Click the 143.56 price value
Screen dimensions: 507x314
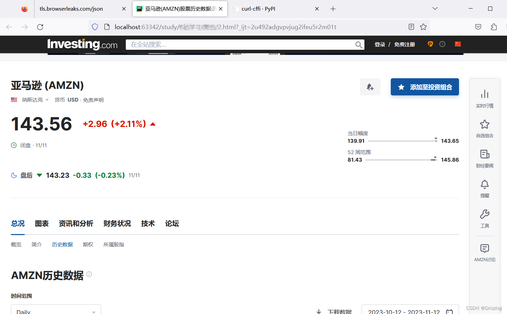41,124
